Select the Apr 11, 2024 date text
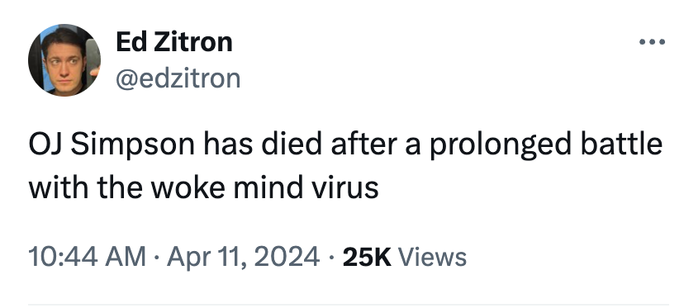The height and width of the screenshot is (308, 684). 243,257
